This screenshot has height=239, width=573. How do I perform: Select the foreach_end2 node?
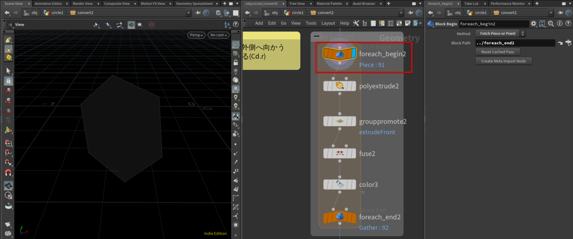[x=340, y=218]
